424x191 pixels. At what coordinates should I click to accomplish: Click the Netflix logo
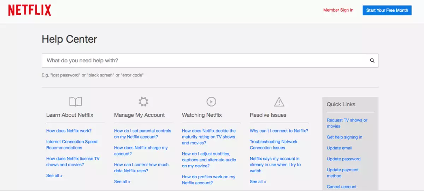coord(30,10)
